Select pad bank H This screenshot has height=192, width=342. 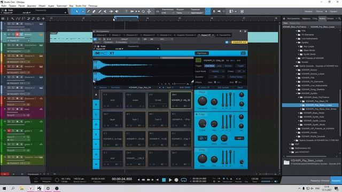coord(96,164)
